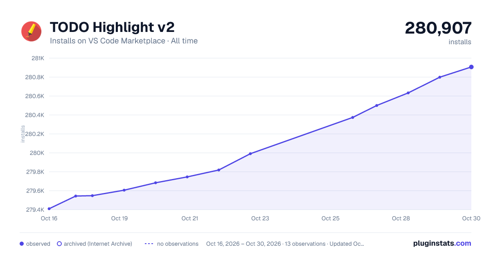Click the 279.6K y-axis label

(x=35, y=191)
